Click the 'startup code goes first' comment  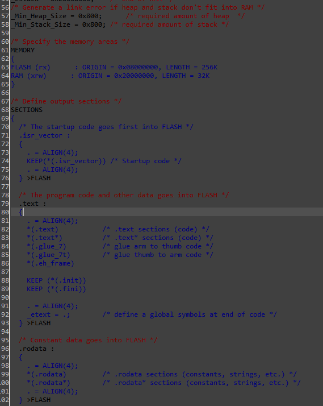[106, 127]
